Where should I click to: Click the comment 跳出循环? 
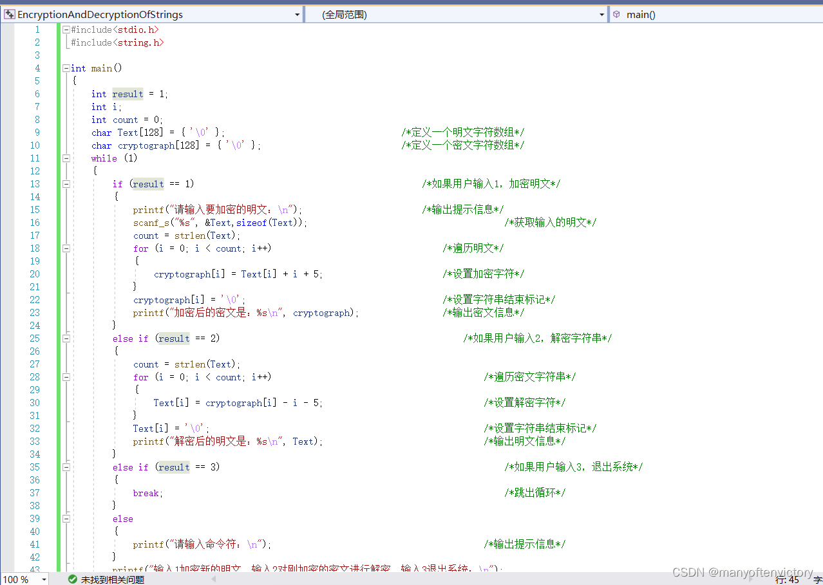coord(534,493)
